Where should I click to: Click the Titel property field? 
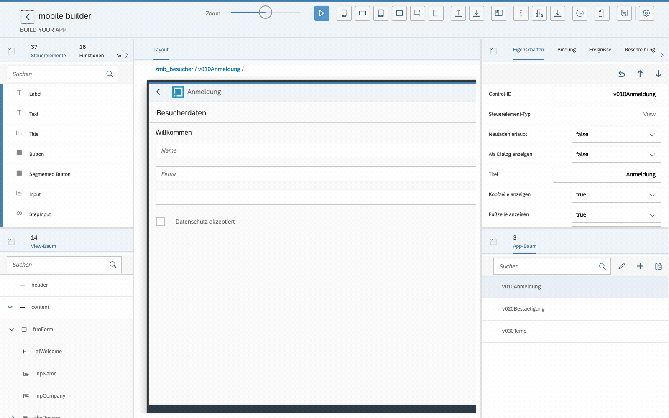pyautogui.click(x=607, y=174)
